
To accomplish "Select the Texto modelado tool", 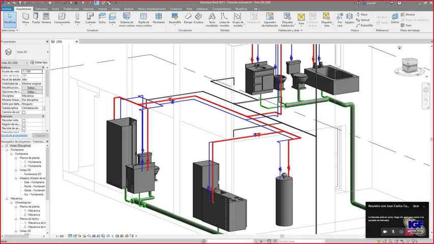I will click(212, 20).
